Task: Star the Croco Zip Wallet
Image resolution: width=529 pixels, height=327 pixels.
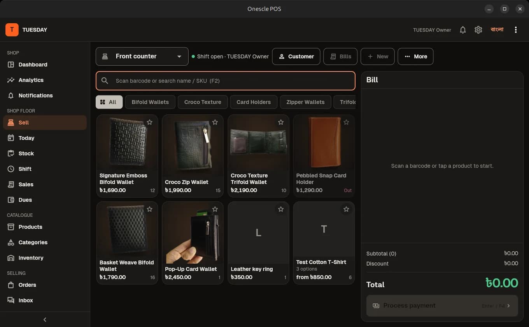Action: pos(215,122)
